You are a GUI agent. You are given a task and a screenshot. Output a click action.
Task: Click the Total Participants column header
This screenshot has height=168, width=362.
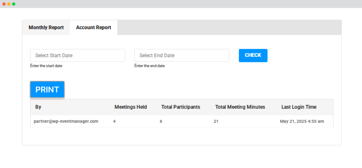(x=181, y=107)
